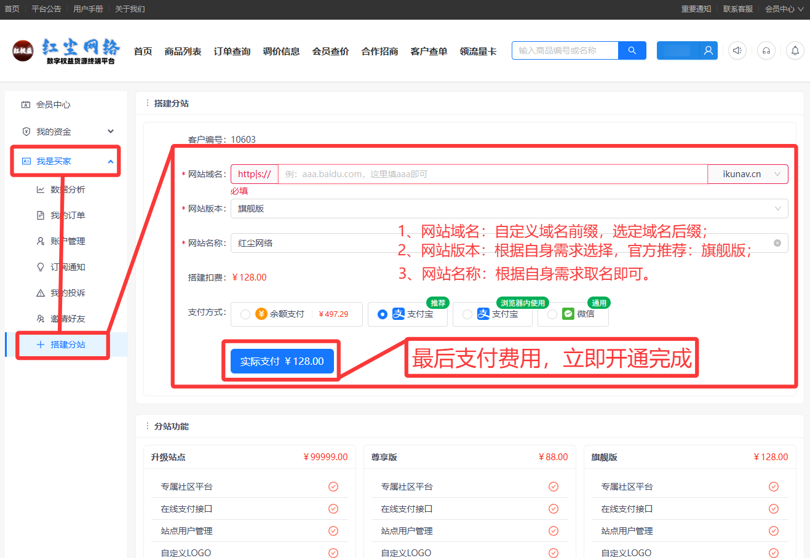Click the product search input field
The width and height of the screenshot is (810, 558).
point(564,50)
